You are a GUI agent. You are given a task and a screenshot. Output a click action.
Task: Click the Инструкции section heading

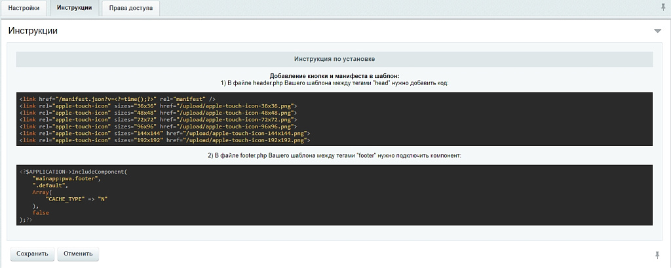tap(33, 31)
